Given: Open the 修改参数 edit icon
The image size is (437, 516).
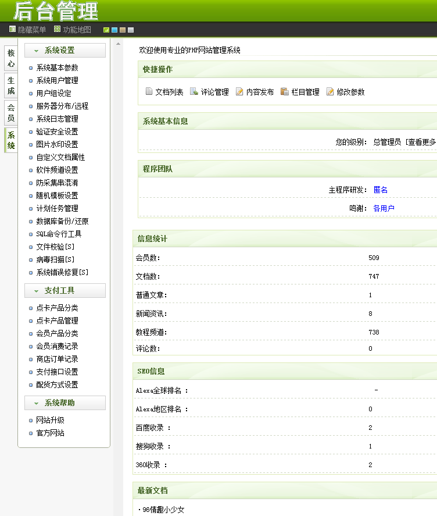Looking at the screenshot, I should click(x=330, y=91).
